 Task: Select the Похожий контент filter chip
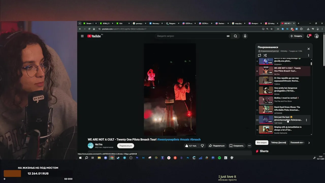297,143
